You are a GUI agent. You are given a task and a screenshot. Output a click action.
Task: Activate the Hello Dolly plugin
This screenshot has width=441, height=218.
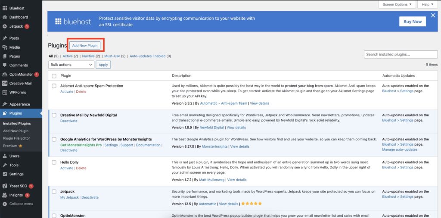point(67,168)
